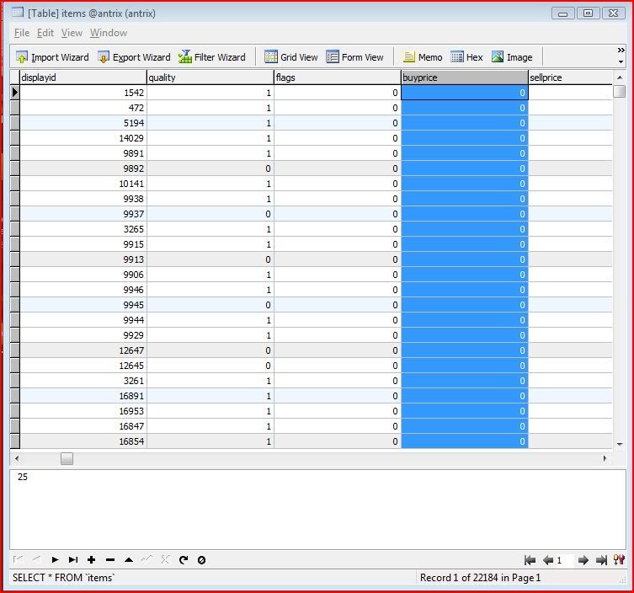
Task: Click the cancel edit X button
Action: coord(165,559)
